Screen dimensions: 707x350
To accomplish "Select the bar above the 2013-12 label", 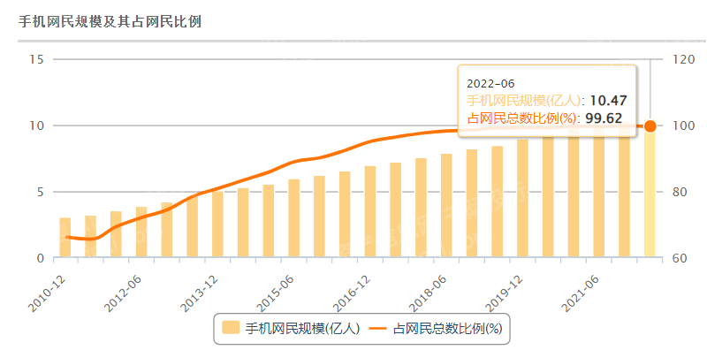I will [x=217, y=224].
